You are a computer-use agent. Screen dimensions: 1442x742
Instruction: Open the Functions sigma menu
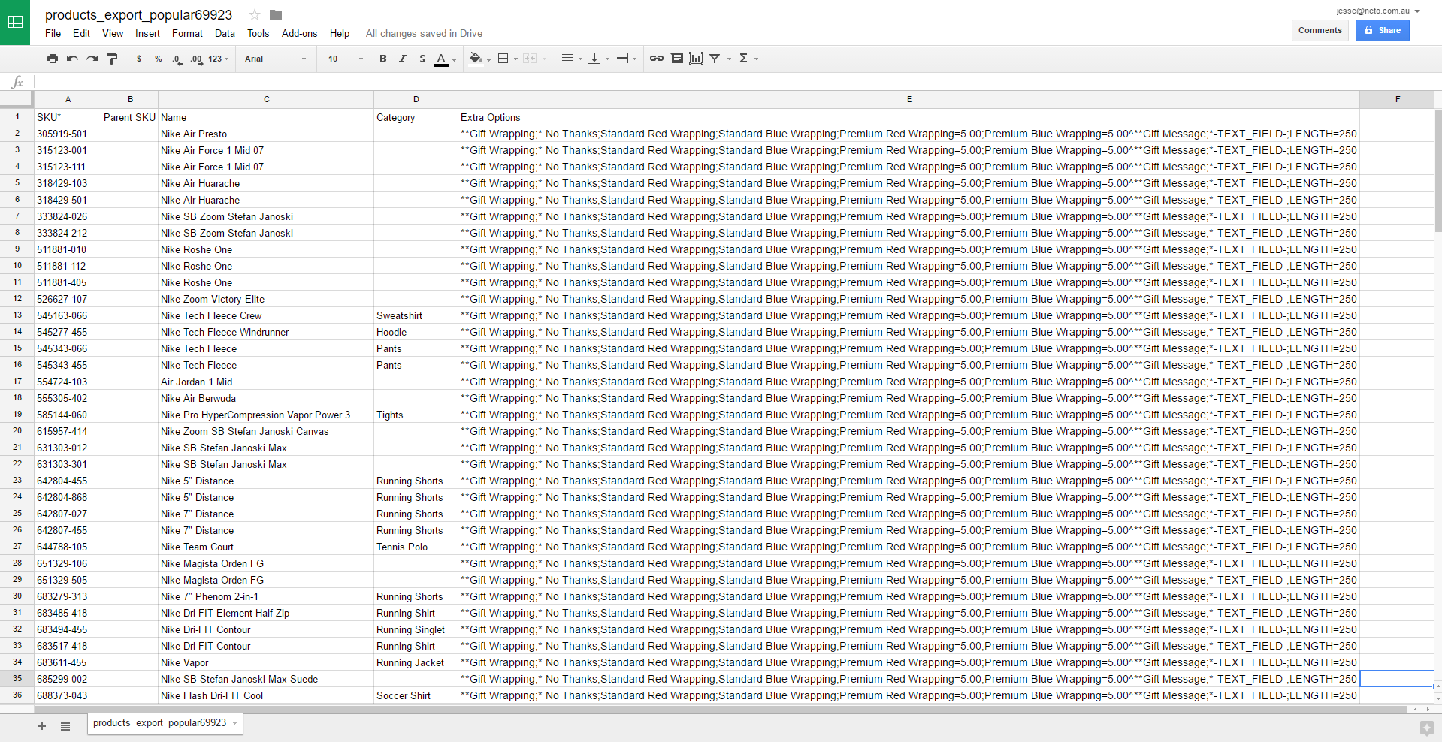(743, 59)
